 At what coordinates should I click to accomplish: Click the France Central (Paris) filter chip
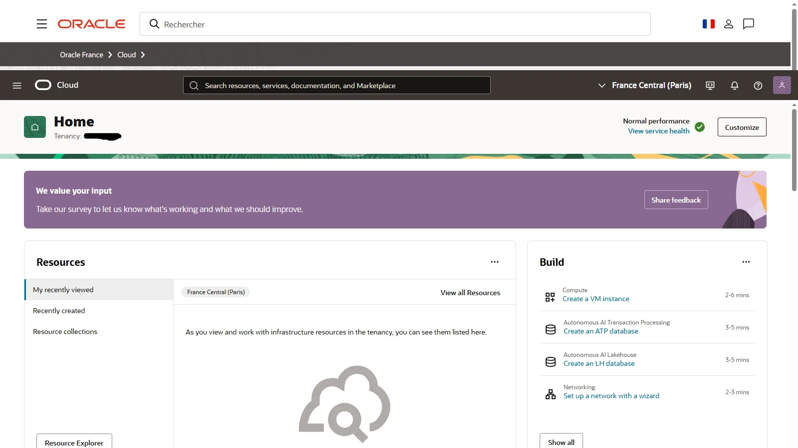[216, 292]
